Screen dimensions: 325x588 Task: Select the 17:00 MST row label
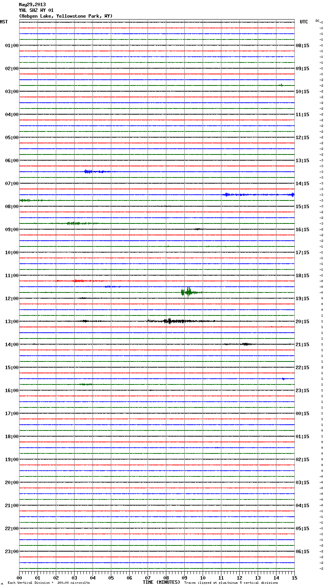pos(12,414)
